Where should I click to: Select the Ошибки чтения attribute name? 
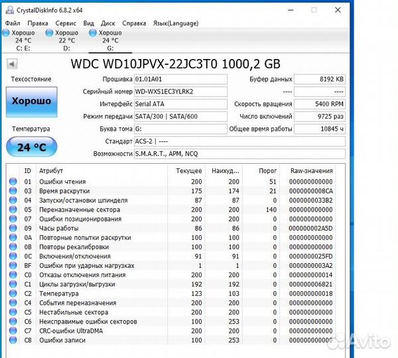click(x=62, y=182)
